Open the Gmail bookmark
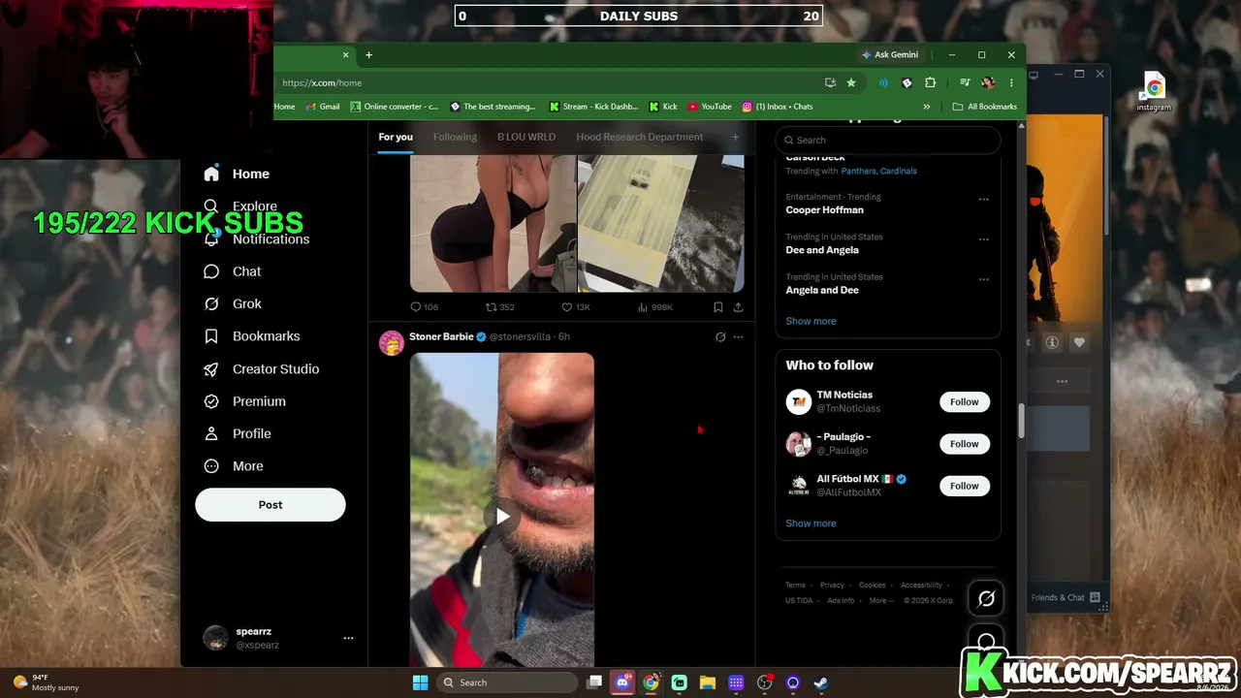 (x=322, y=107)
